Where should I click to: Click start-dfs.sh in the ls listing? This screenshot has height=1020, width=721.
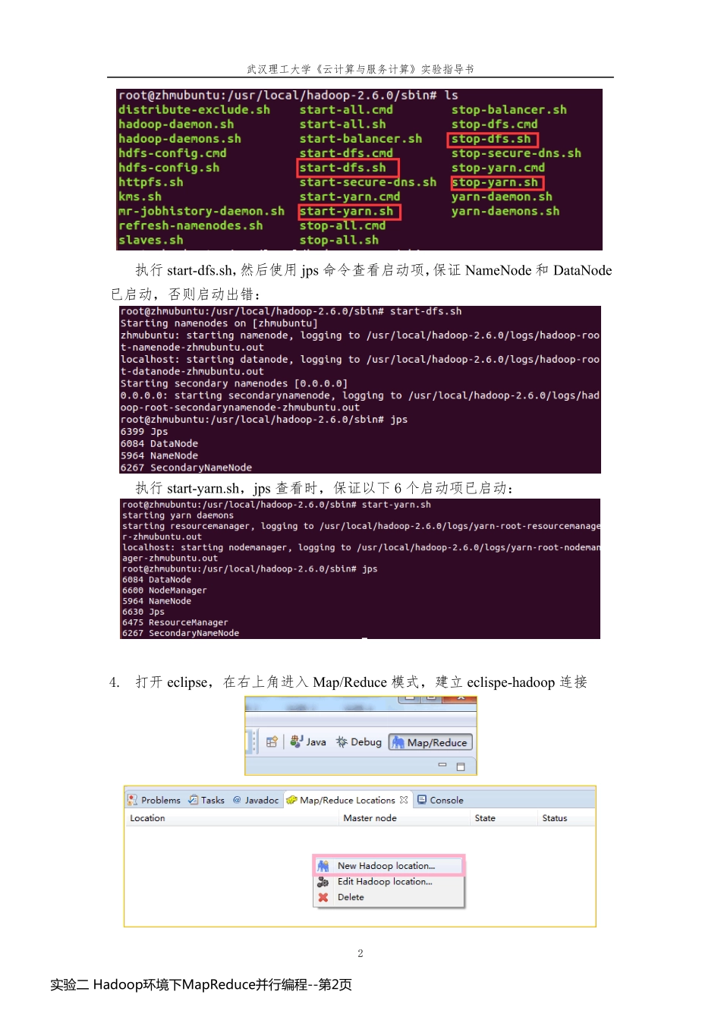[x=343, y=168]
